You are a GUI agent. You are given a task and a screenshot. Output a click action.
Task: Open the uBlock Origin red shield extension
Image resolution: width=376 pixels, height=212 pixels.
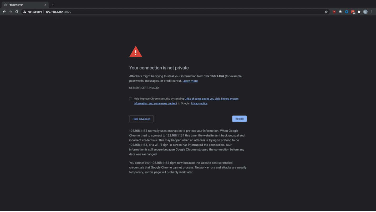[334, 12]
